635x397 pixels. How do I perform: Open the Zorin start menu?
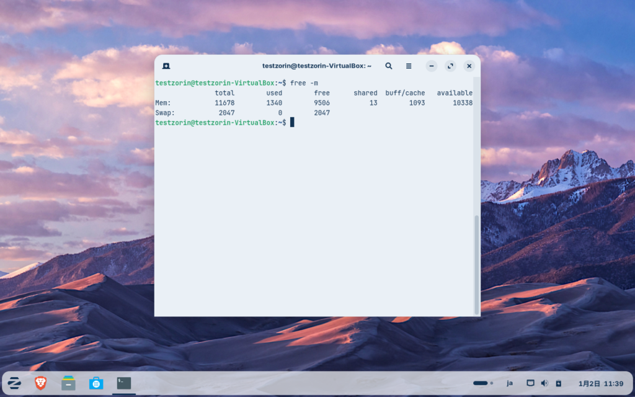tap(14, 383)
